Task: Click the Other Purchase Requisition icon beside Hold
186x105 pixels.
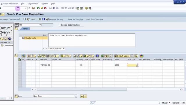Action: click(28, 19)
